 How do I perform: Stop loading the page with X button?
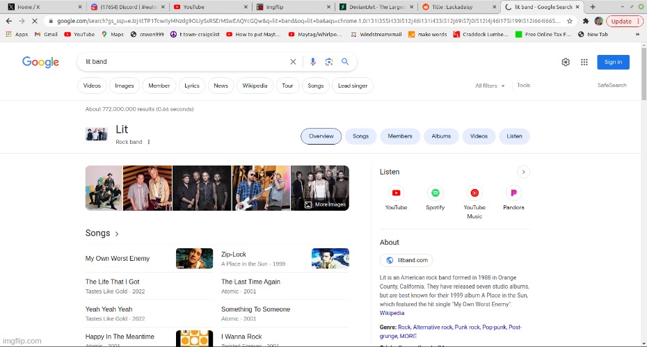pos(35,21)
